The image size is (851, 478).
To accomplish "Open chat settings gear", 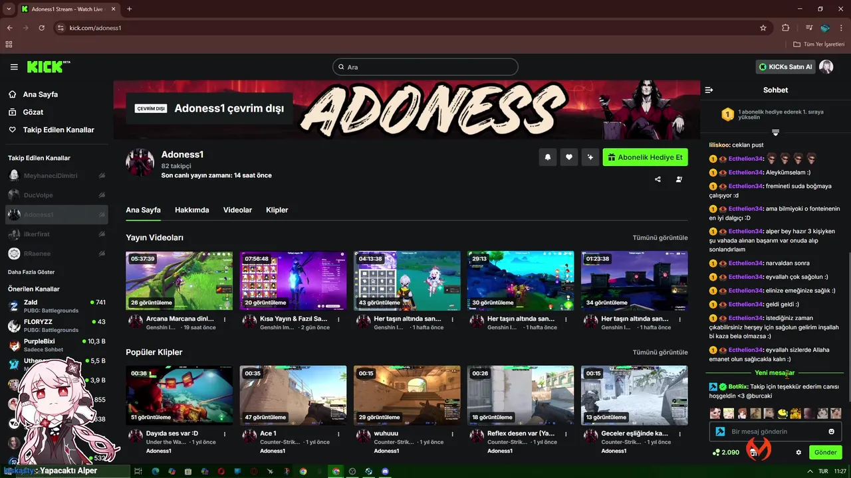I will point(798,452).
